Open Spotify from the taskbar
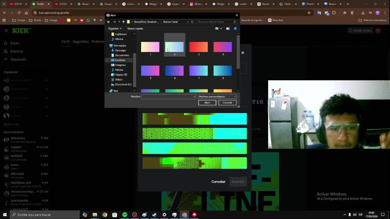This screenshot has height=219, width=390. pos(125,215)
